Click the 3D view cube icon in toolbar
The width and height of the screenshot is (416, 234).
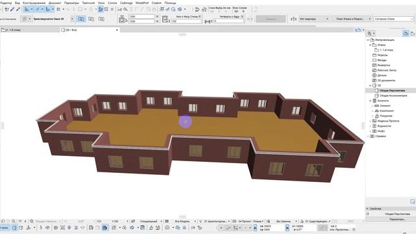[180, 9]
